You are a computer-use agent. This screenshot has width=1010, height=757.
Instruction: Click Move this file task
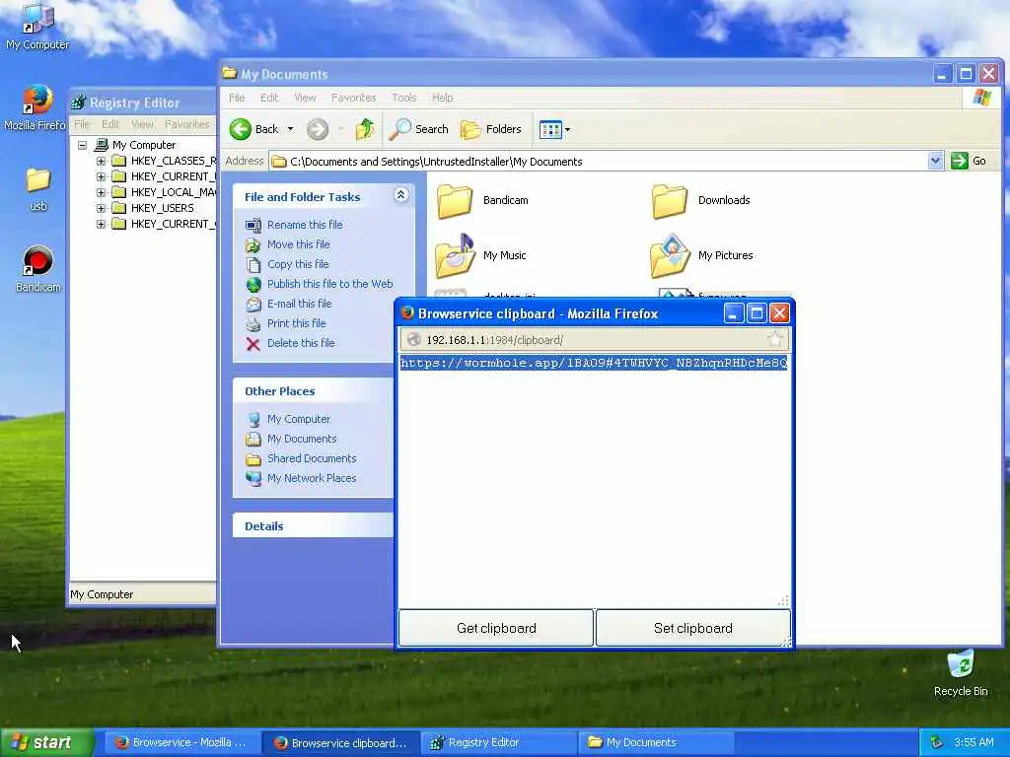[298, 244]
